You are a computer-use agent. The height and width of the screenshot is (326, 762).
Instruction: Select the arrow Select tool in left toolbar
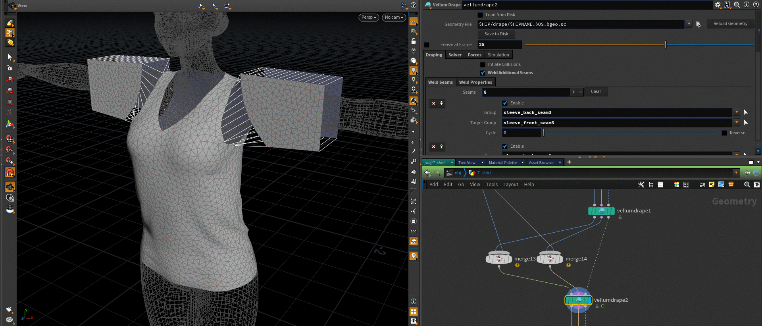click(10, 57)
